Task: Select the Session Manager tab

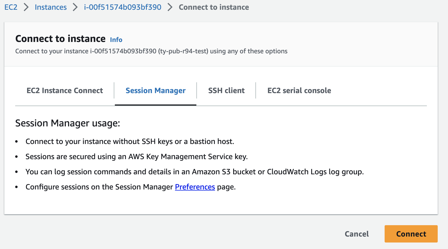Action: [x=155, y=90]
